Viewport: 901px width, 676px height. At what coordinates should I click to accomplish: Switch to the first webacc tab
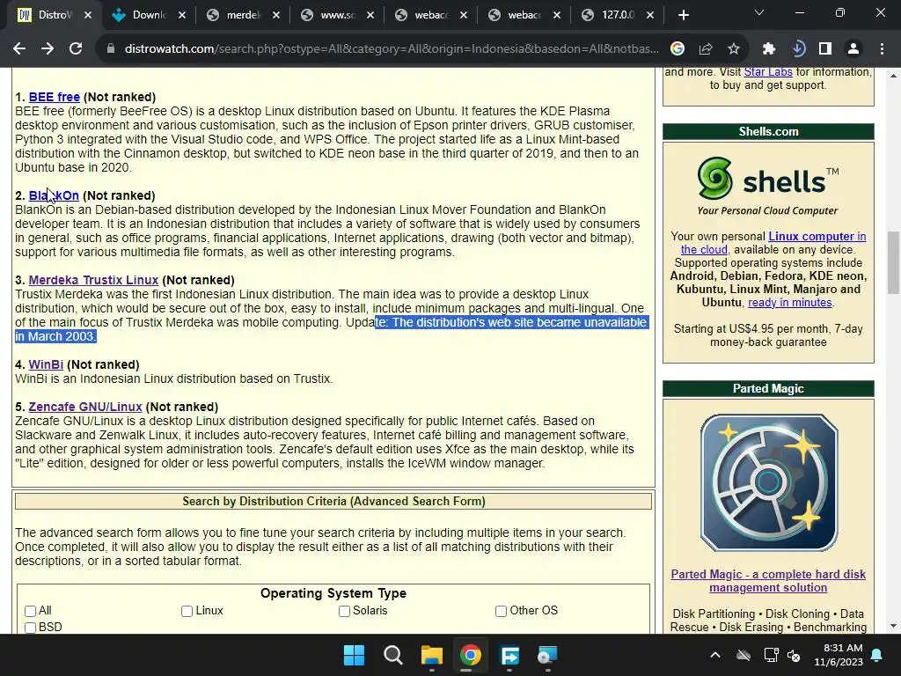[x=430, y=15]
